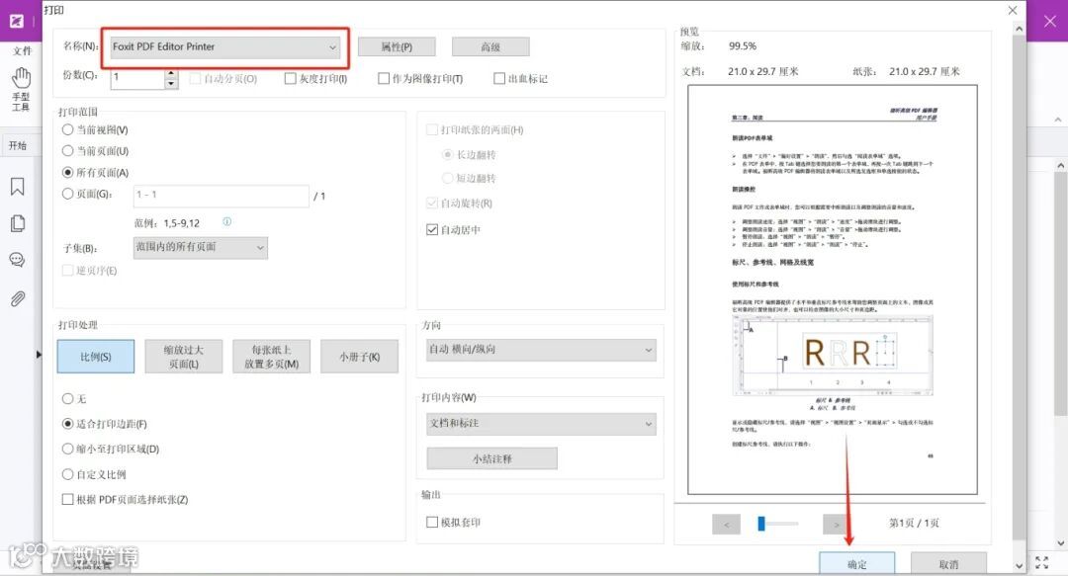This screenshot has height=576, width=1068.
Task: Increase copies with the up stepper
Action: tap(172, 73)
